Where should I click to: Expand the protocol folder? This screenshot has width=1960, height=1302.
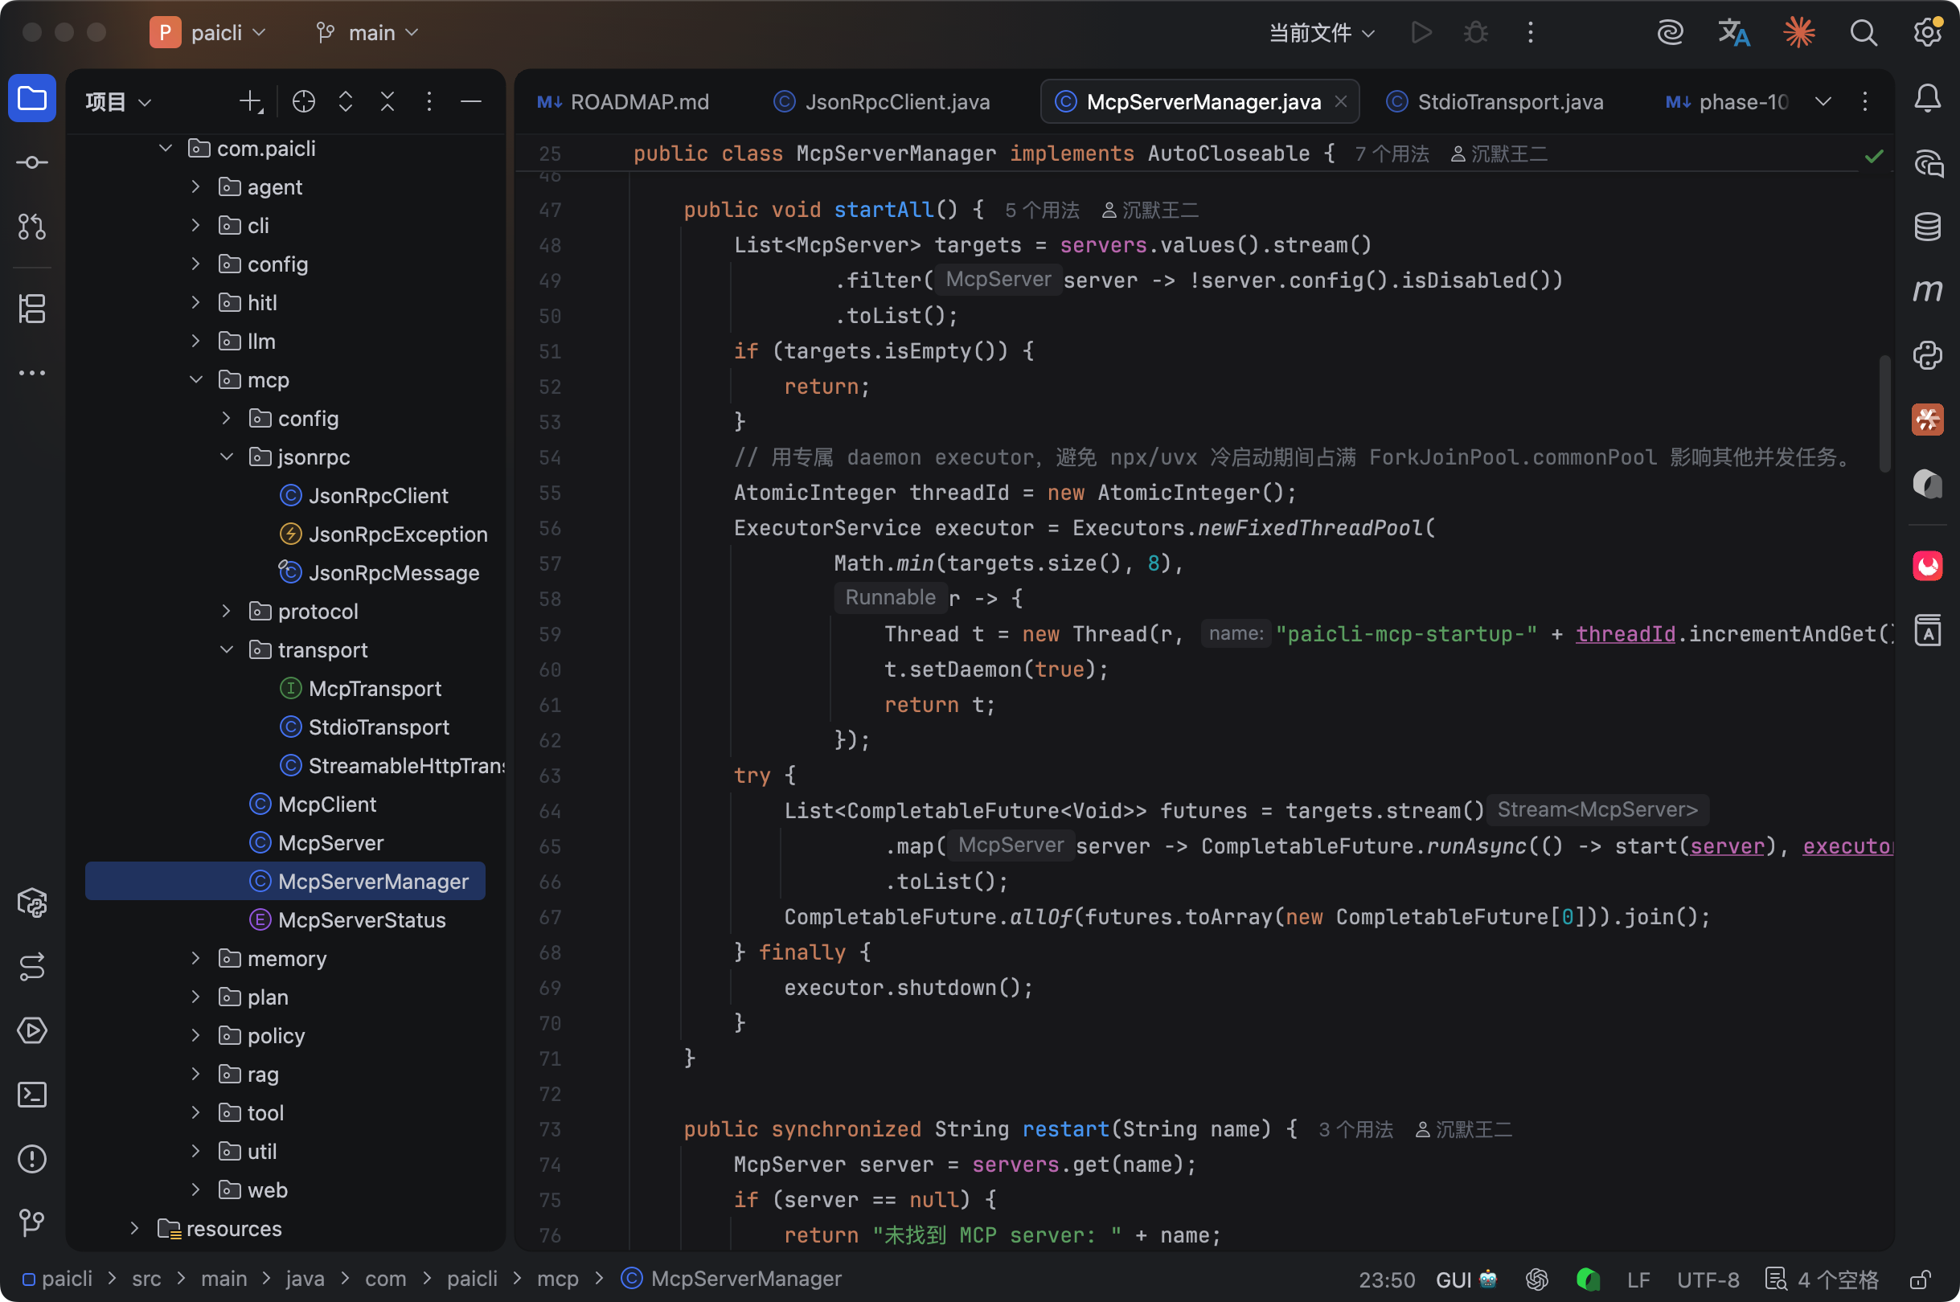(226, 611)
